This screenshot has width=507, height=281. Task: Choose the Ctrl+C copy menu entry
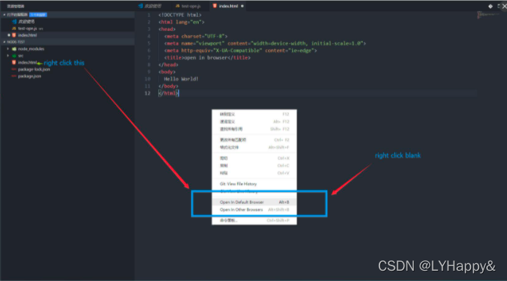pyautogui.click(x=254, y=166)
